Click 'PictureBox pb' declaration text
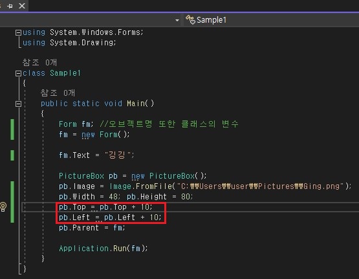 (x=88, y=176)
